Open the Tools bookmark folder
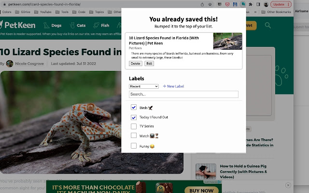The height and width of the screenshot is (193, 309). (x=62, y=12)
